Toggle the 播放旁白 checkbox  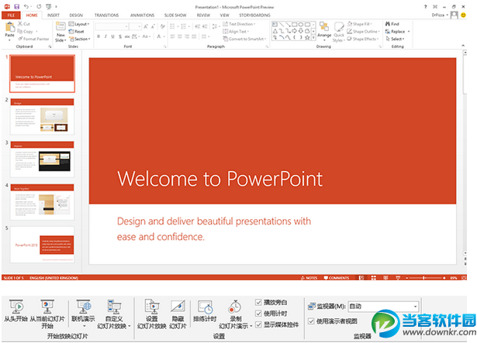[259, 302]
